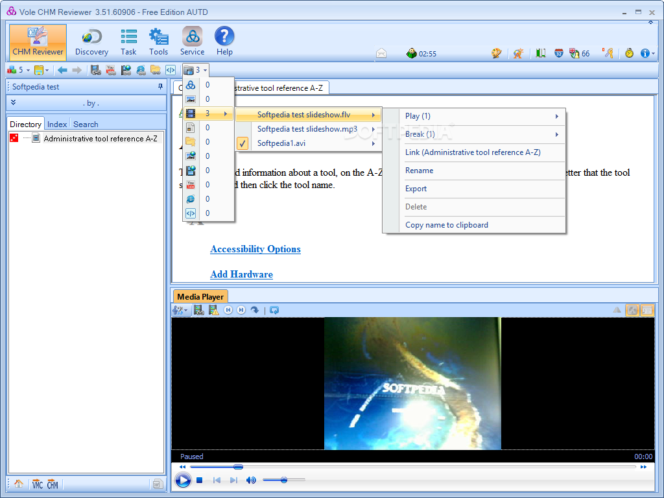Screen dimensions: 664x498
Task: Click the video thumbnail in media player
Action: pos(412,383)
